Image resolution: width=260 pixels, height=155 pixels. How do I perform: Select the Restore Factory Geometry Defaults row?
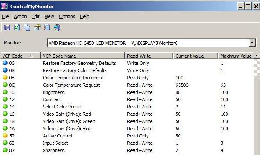point(127,63)
